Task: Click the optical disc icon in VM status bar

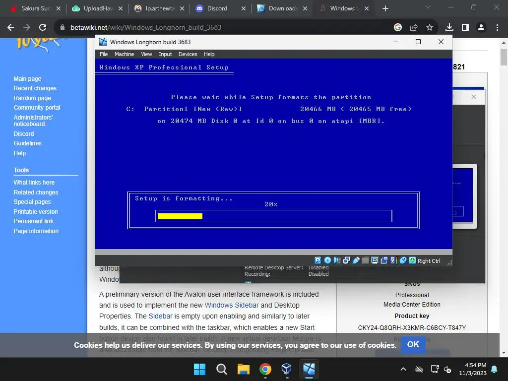Action: 327,260
